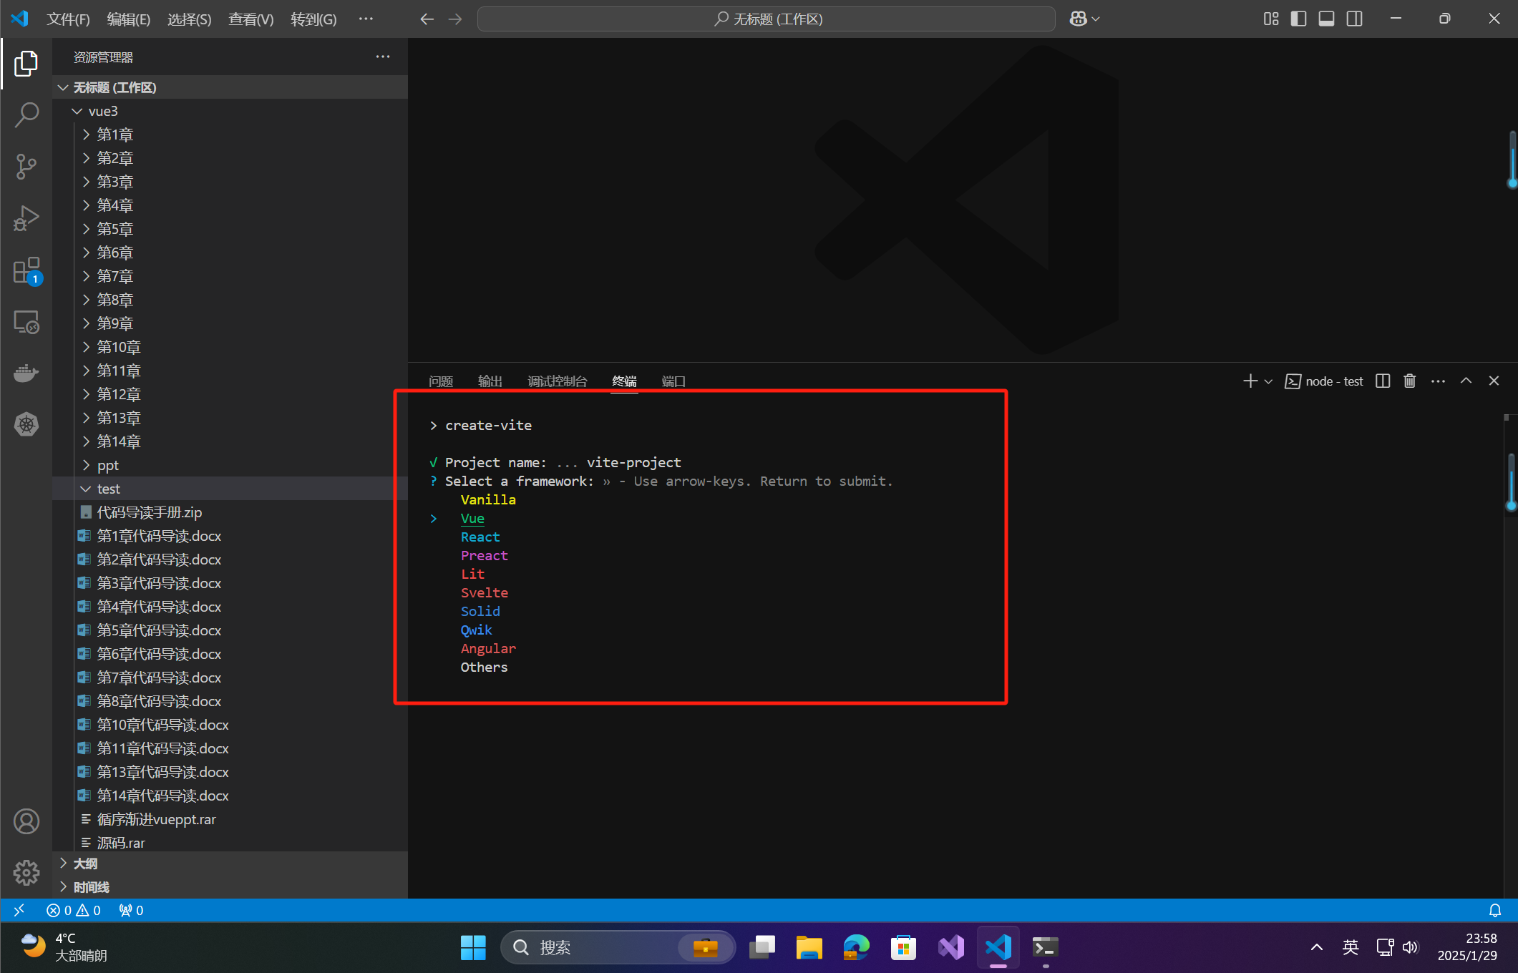
Task: Open Source Control view icon
Action: click(26, 166)
